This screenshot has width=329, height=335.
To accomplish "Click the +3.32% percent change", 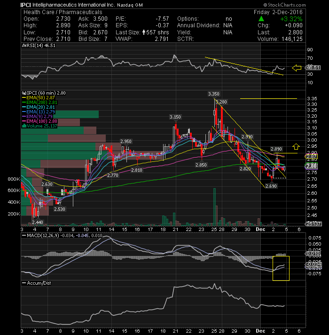I will tap(291, 19).
